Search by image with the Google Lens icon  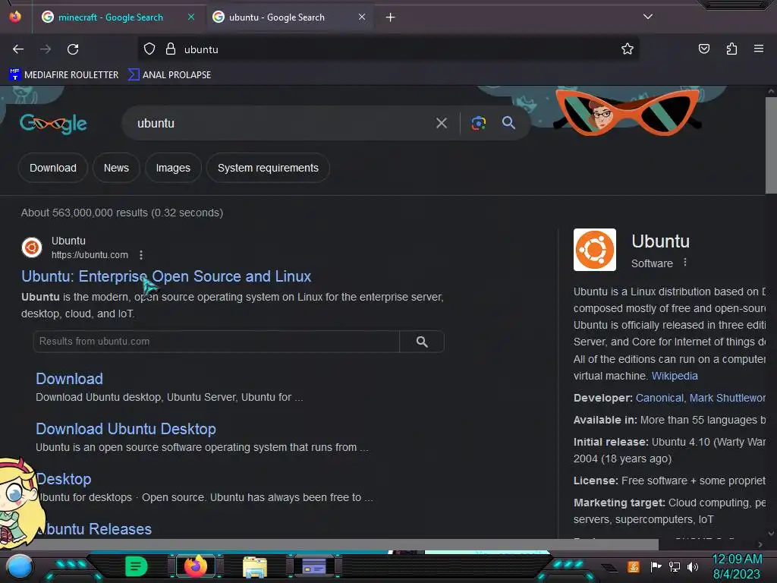[478, 123]
